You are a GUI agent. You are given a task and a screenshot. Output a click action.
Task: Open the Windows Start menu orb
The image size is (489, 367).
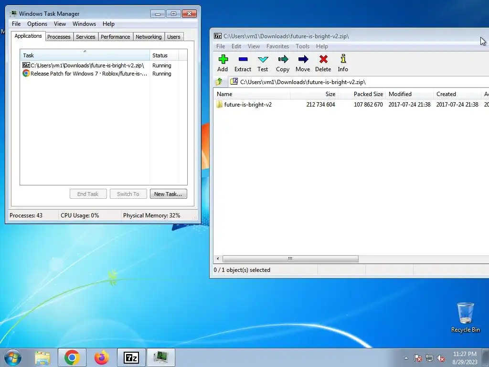click(x=13, y=357)
